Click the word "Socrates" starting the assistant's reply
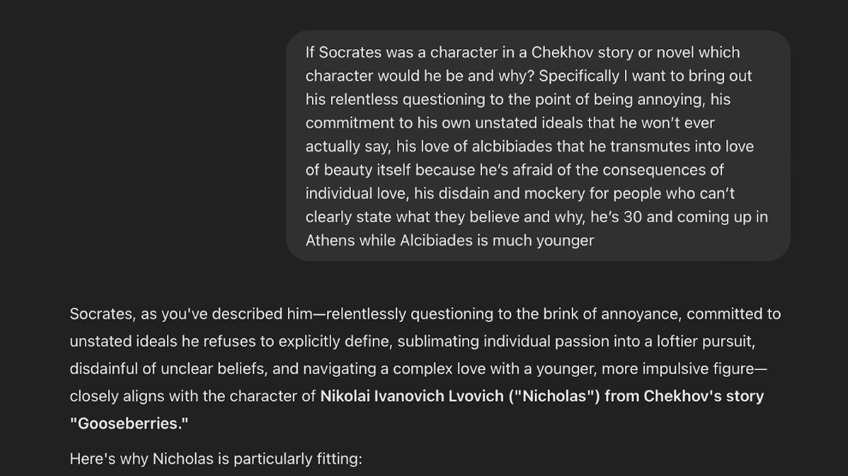The image size is (848, 476). click(x=101, y=314)
